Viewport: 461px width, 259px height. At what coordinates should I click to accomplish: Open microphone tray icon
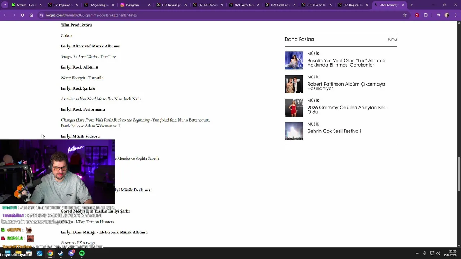(425, 253)
